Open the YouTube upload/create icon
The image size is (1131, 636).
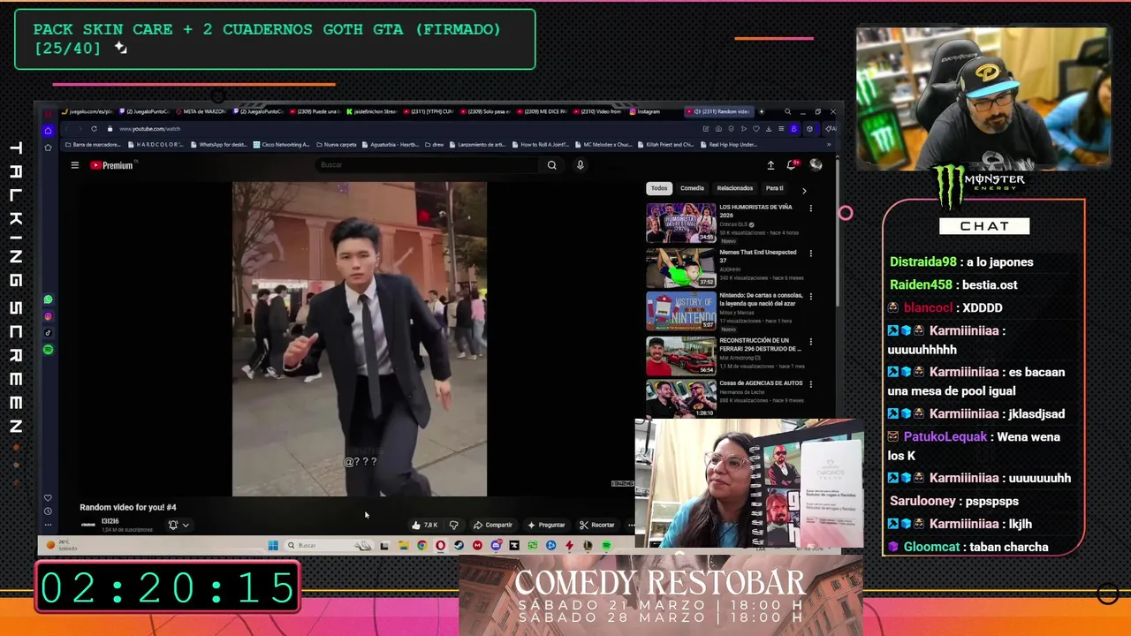[x=770, y=165]
